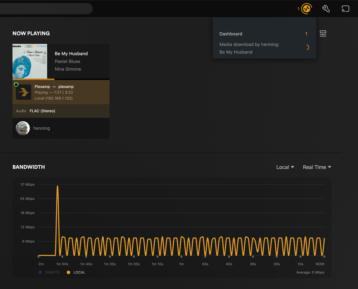The height and width of the screenshot is (289, 358).
Task: Click the NOW PLAYING heading
Action: pyautogui.click(x=31, y=33)
